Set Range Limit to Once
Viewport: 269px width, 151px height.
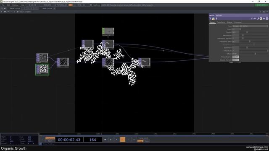click(x=147, y=141)
